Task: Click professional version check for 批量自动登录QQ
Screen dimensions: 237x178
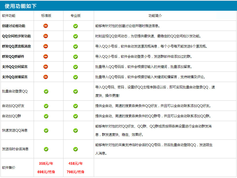Action: tap(76, 91)
